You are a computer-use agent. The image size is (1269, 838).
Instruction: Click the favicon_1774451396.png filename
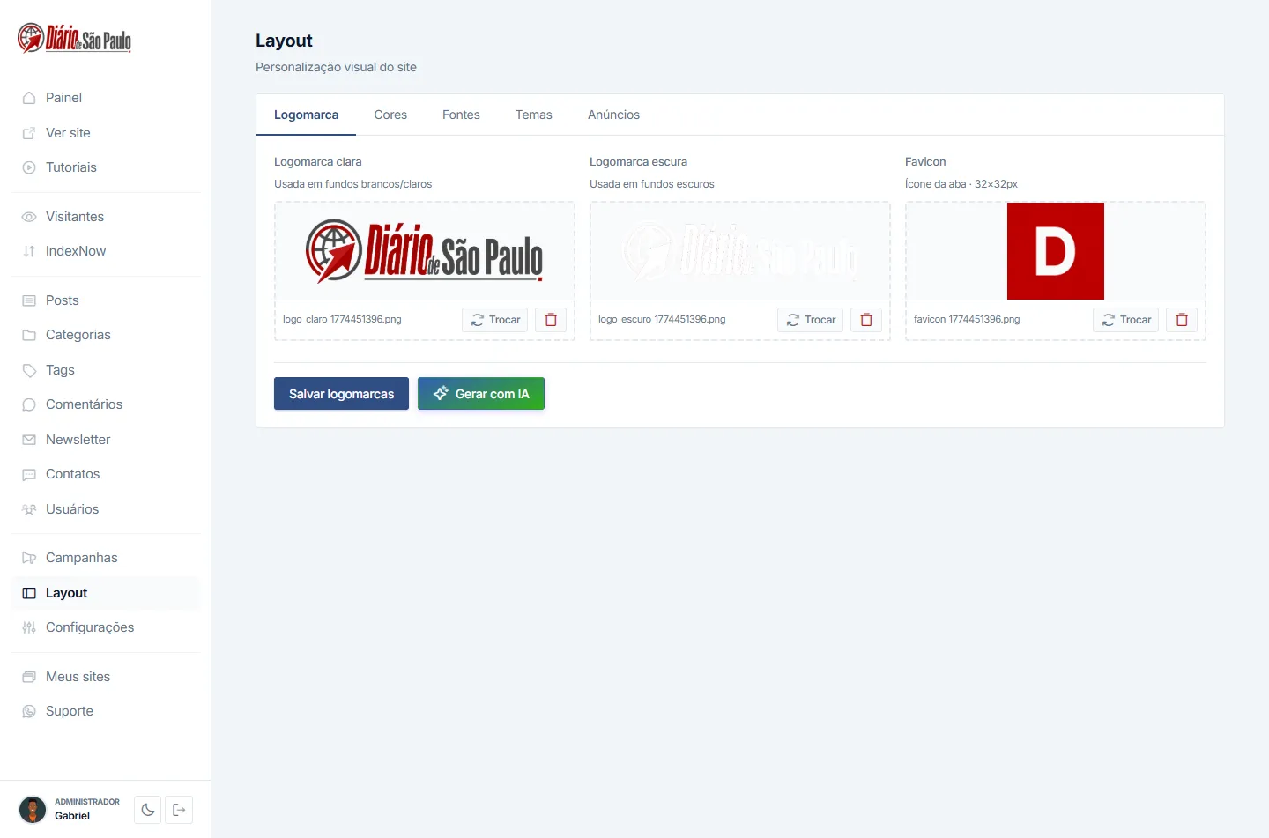click(x=967, y=319)
